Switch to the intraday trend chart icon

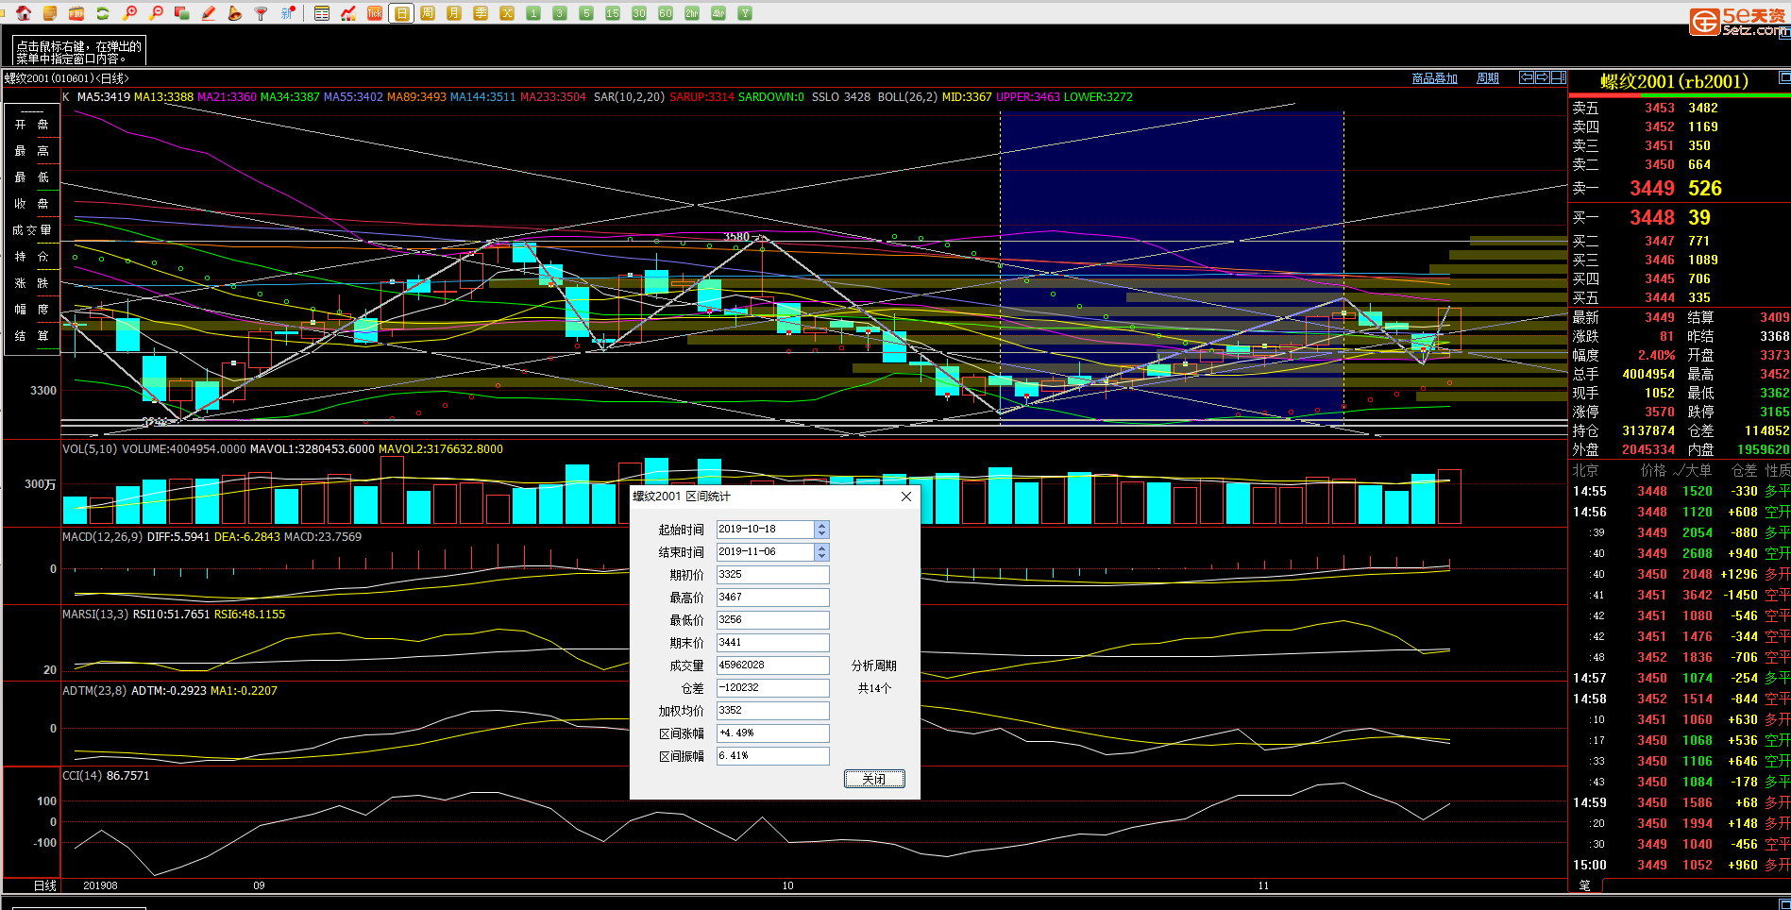click(348, 13)
